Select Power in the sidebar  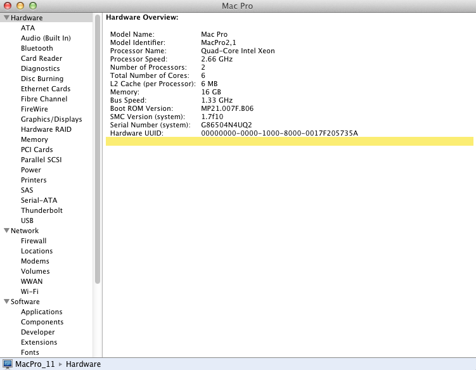pos(30,170)
